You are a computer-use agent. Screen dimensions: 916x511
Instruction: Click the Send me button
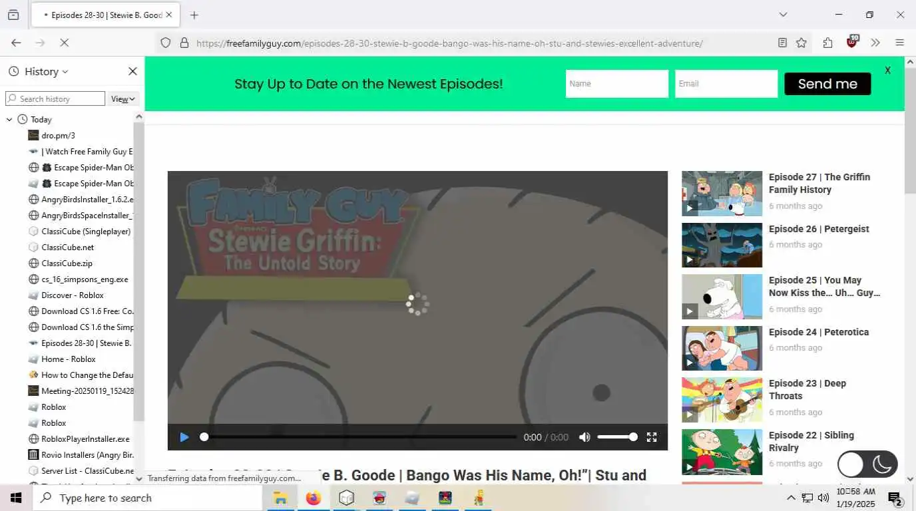click(827, 84)
